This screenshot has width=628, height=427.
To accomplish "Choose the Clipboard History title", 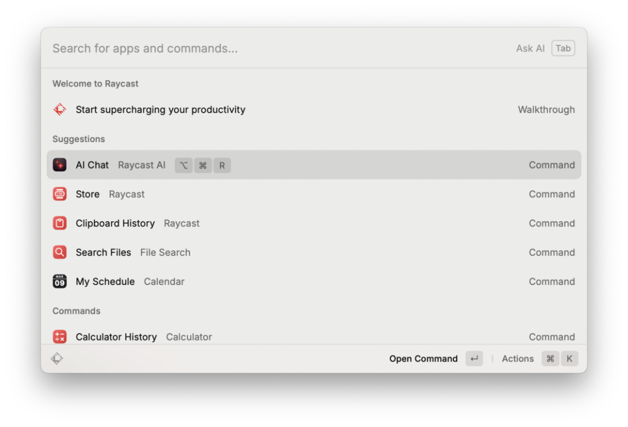I will pyautogui.click(x=115, y=223).
